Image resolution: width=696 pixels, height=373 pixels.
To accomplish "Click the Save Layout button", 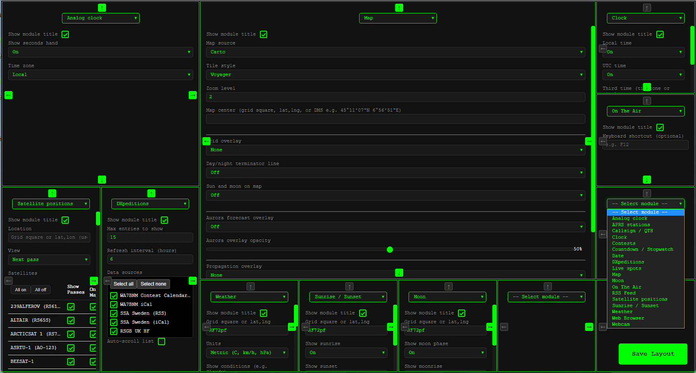I will 653,354.
